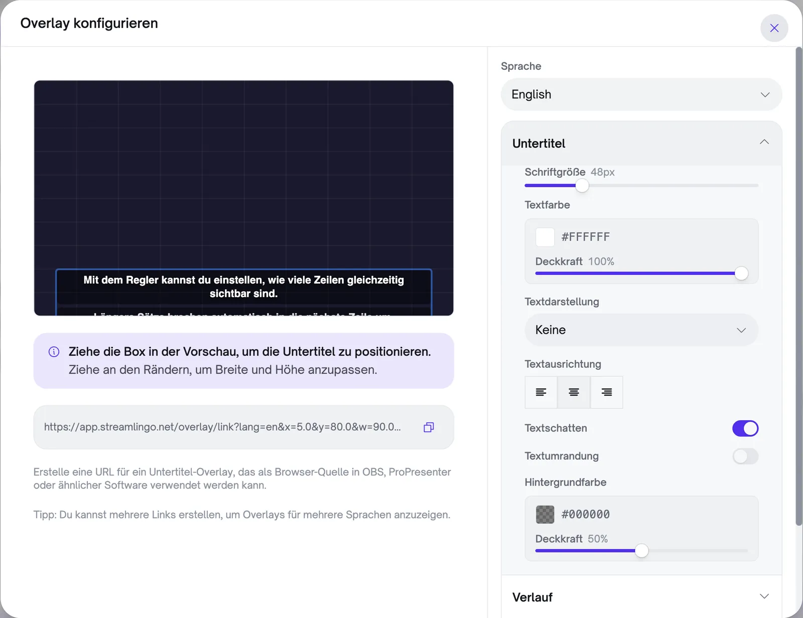This screenshot has width=803, height=618.
Task: Click the info icon in the hint box
Action: click(54, 352)
